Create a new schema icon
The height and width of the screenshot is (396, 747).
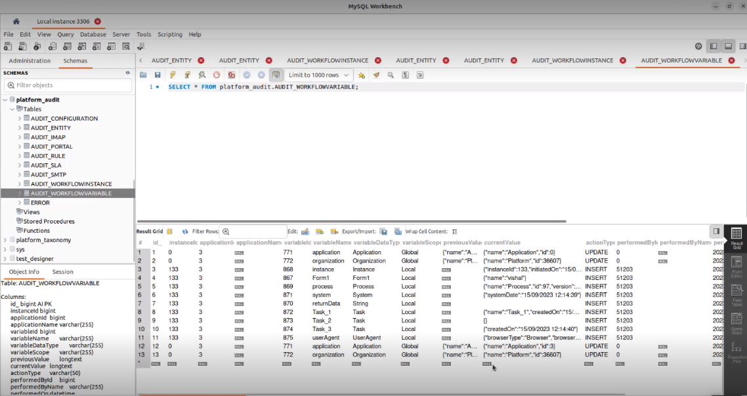[53, 47]
